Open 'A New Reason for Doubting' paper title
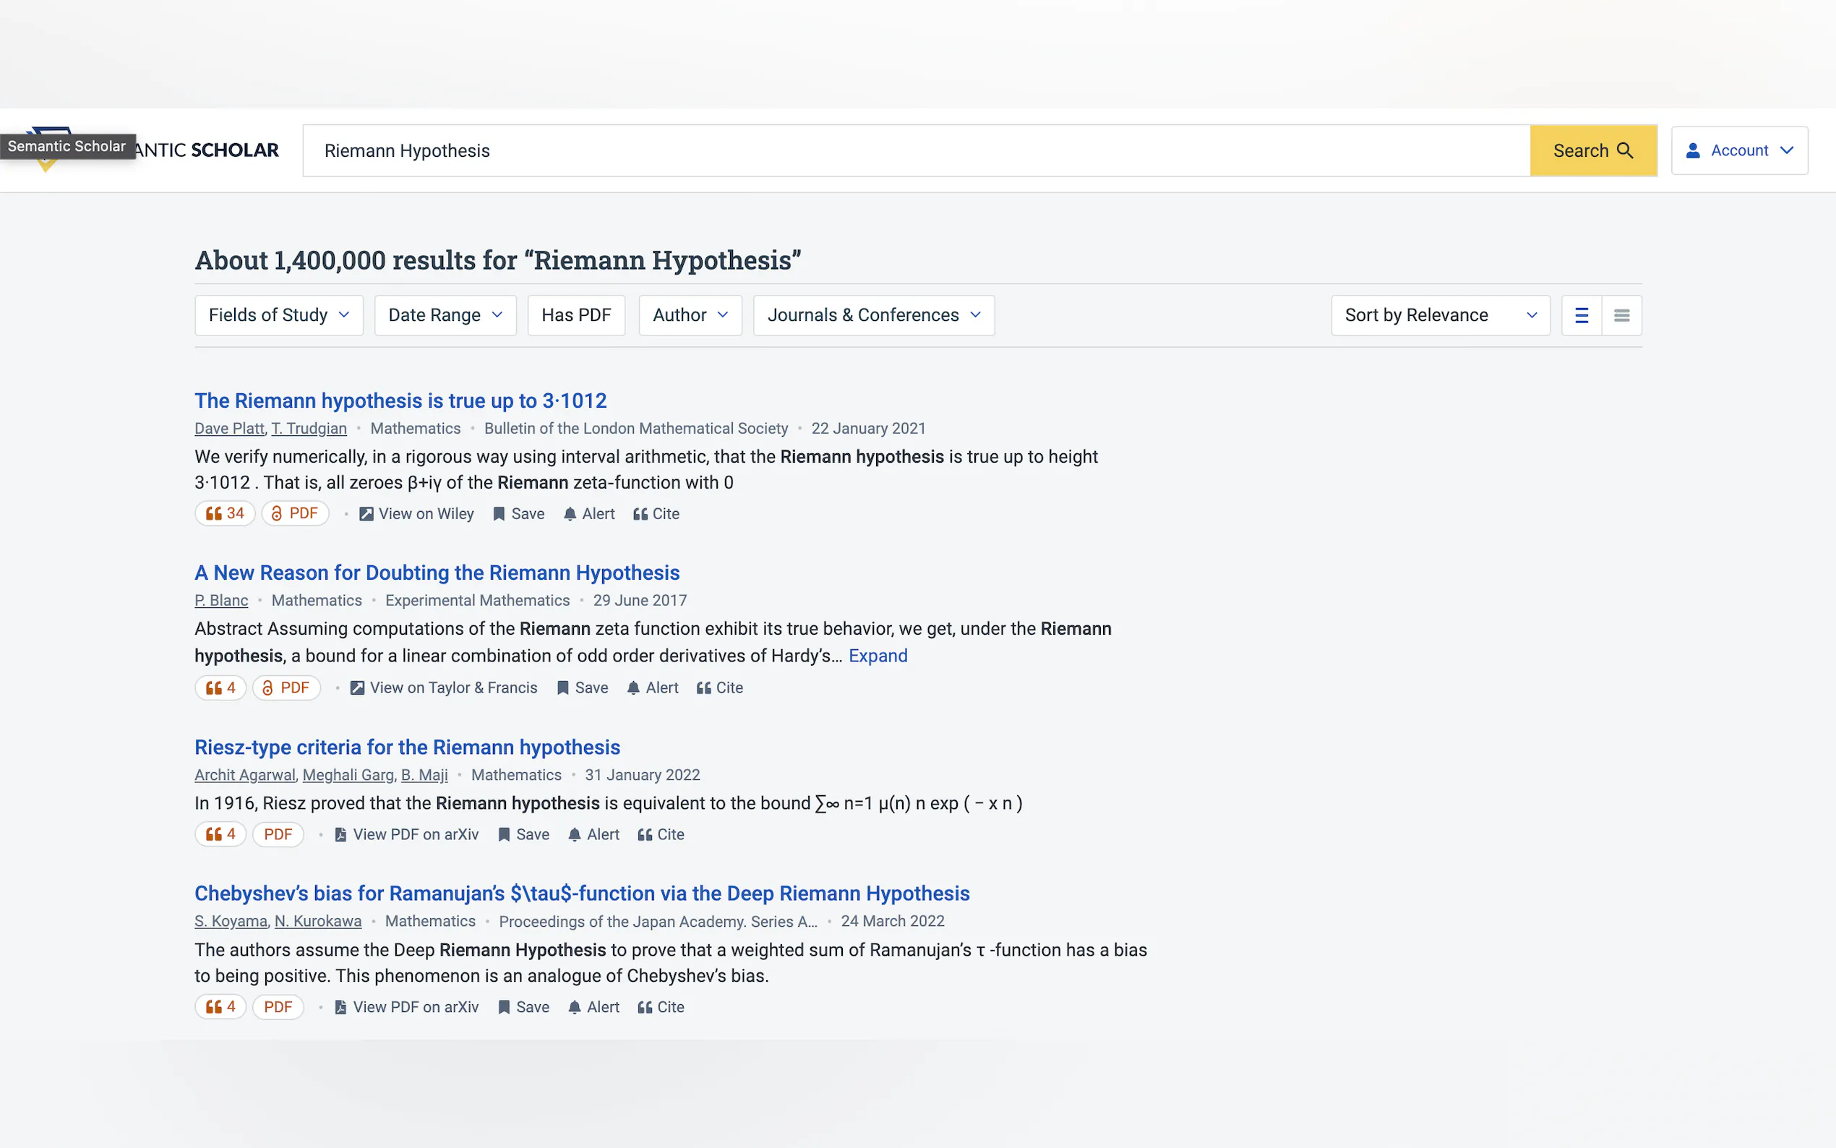The width and height of the screenshot is (1836, 1148). click(437, 573)
